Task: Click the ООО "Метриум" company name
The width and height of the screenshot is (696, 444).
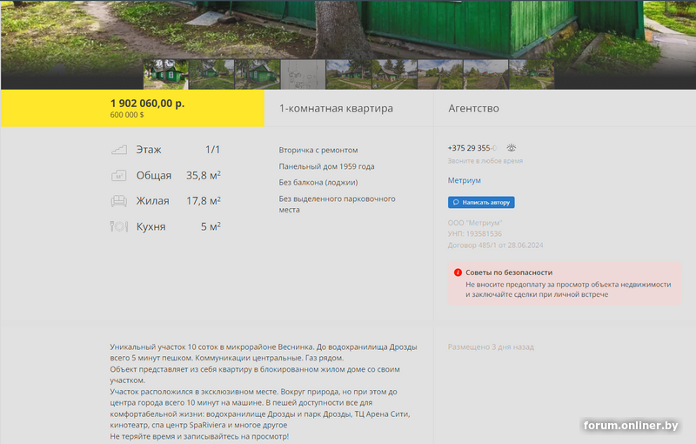Action: tap(475, 223)
